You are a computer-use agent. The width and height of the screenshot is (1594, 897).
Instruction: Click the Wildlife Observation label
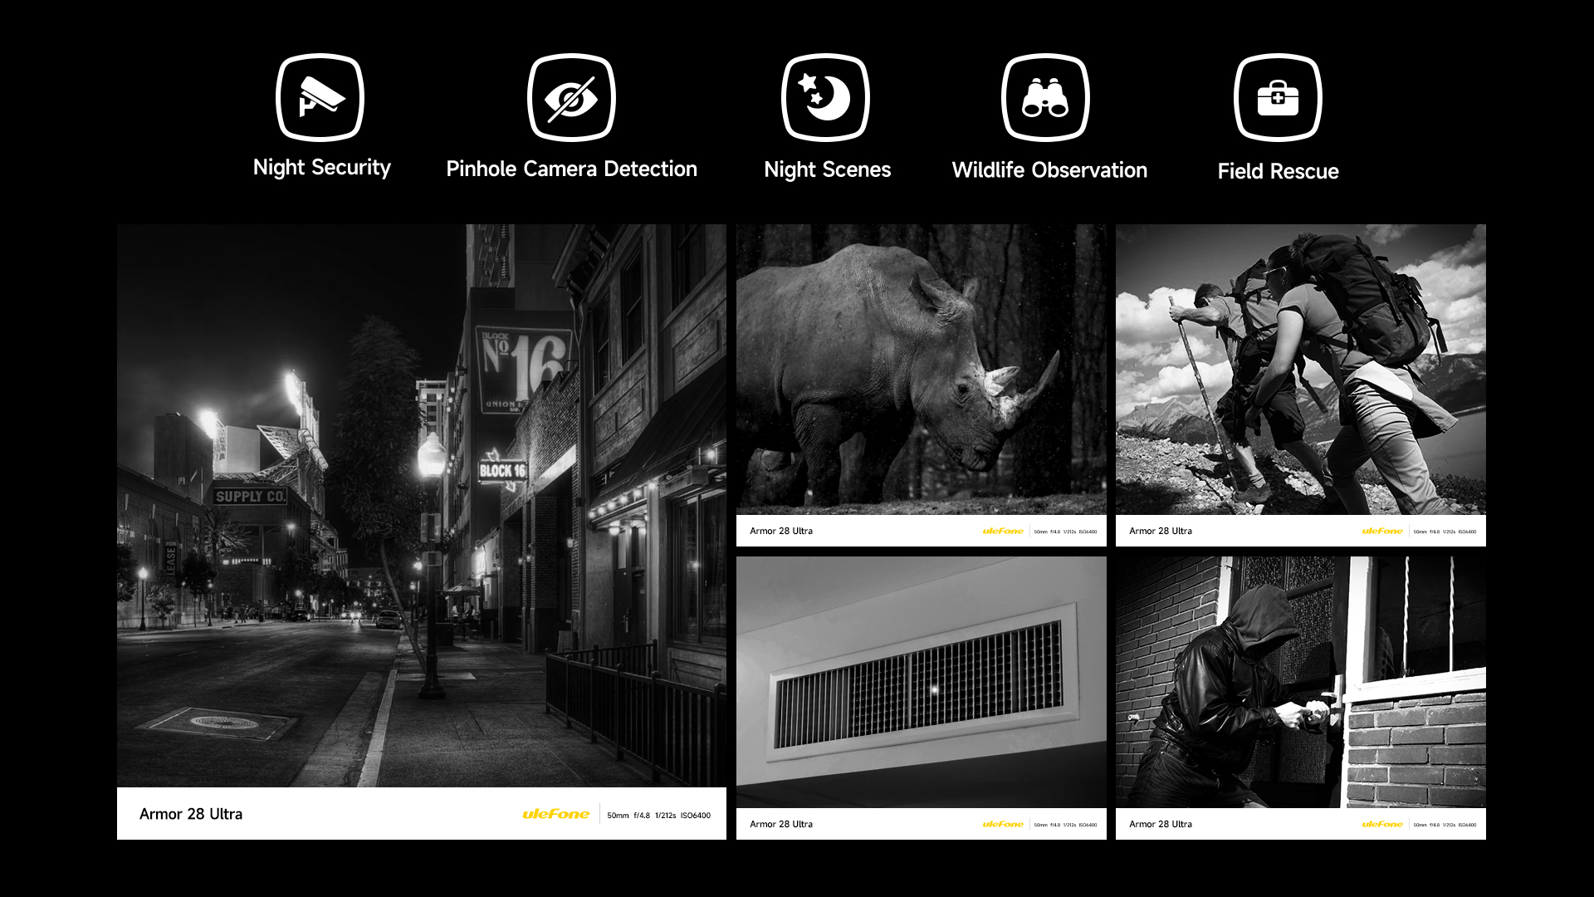pyautogui.click(x=1049, y=170)
